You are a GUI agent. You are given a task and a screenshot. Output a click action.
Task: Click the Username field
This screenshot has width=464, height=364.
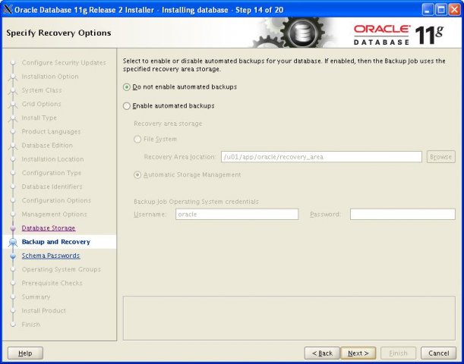237,214
